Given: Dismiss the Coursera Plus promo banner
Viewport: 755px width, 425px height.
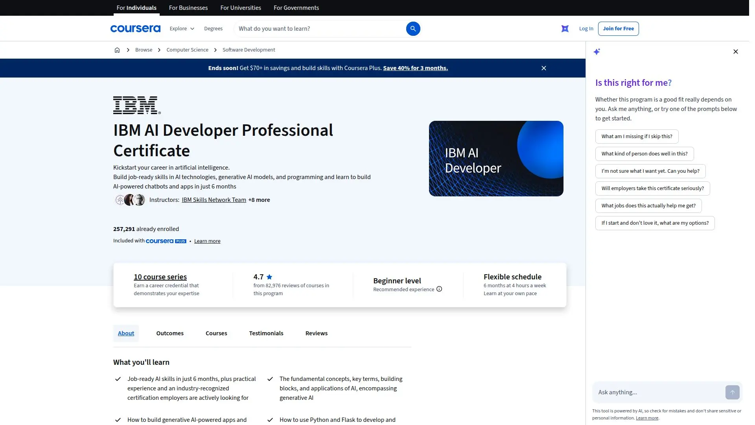Looking at the screenshot, I should coord(544,68).
